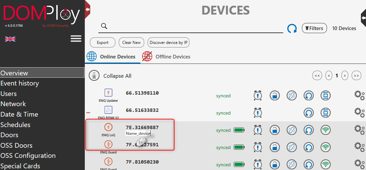
Task: Open the Filters button
Action: click(314, 28)
